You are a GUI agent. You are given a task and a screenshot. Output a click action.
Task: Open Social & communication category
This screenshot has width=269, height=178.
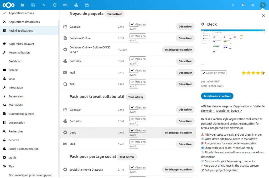29,149
